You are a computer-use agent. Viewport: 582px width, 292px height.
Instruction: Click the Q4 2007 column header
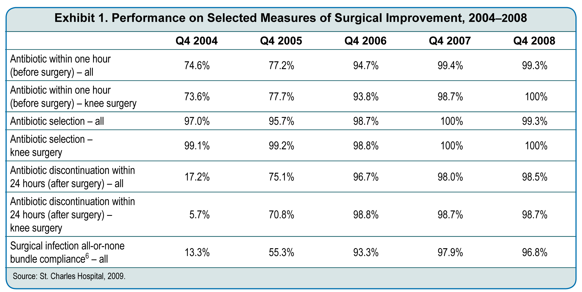coord(450,41)
